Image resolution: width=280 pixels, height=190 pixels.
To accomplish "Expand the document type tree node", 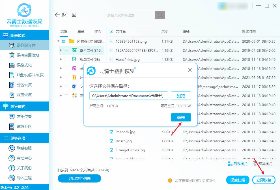I will (x=61, y=87).
